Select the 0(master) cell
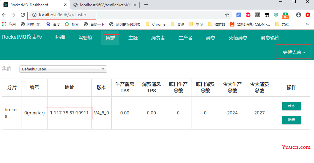 tap(34, 113)
